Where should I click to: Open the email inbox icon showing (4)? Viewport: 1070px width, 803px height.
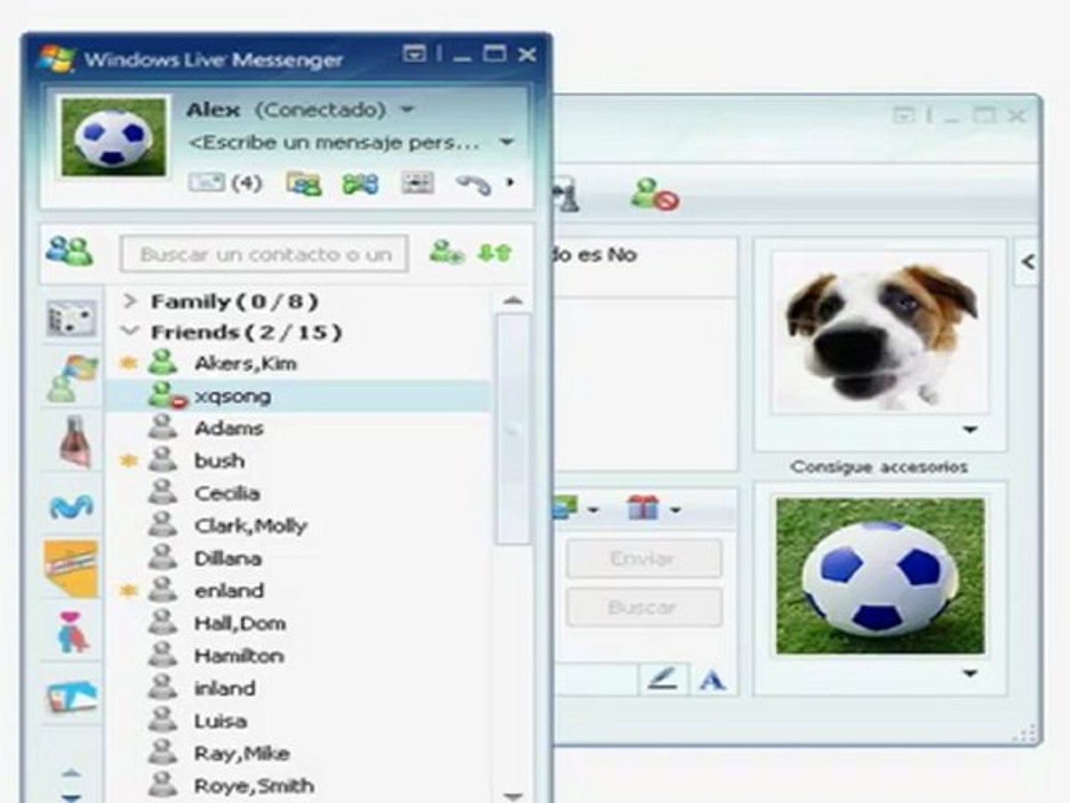coord(224,182)
